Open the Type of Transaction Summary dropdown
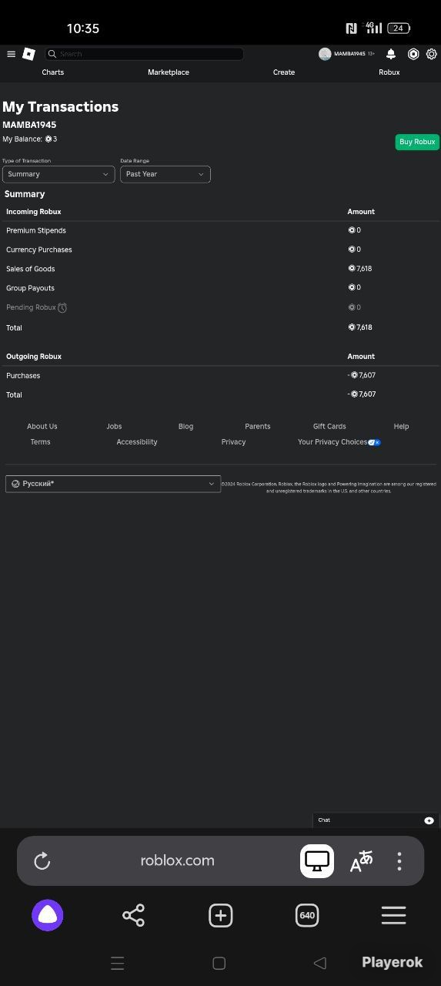This screenshot has height=986, width=441. 58,174
